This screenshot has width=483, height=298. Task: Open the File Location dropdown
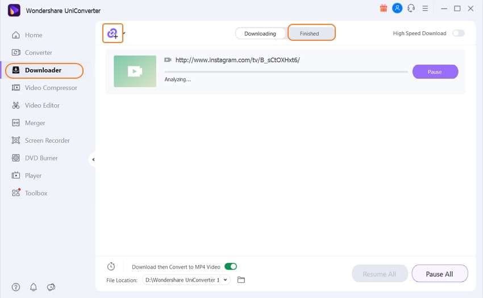tap(186, 280)
